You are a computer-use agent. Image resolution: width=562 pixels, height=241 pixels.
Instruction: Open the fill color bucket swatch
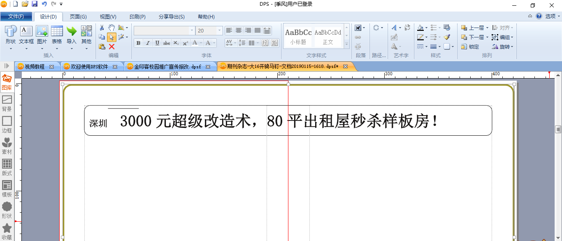tap(420, 28)
